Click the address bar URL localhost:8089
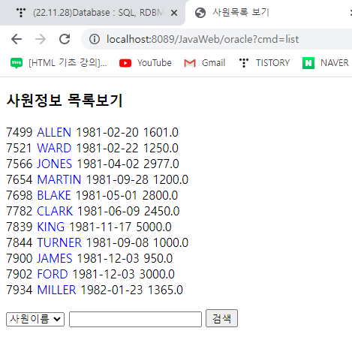This screenshot has height=355, width=352. tap(203, 39)
